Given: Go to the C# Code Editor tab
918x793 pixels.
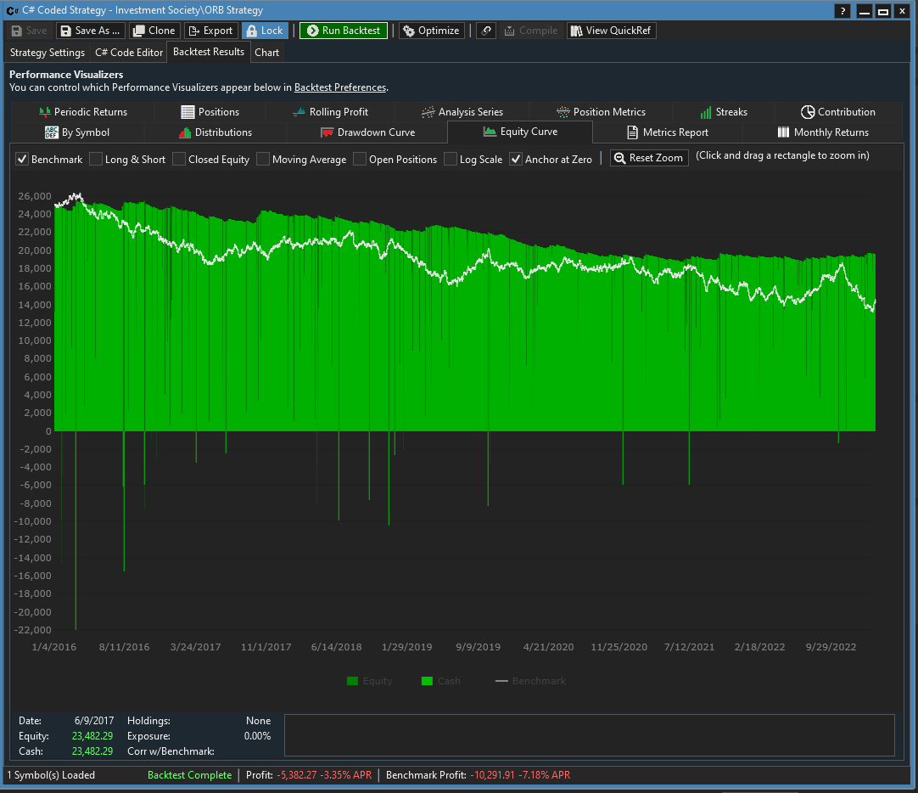Looking at the screenshot, I should (x=129, y=53).
